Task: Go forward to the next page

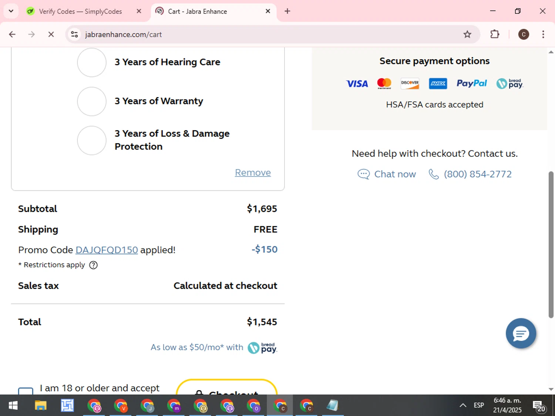Action: point(31,34)
